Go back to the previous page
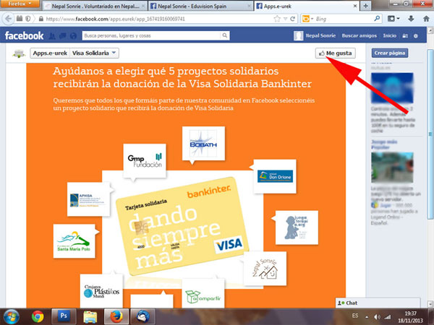Image resolution: width=434 pixels, height=325 pixels. (x=8, y=19)
